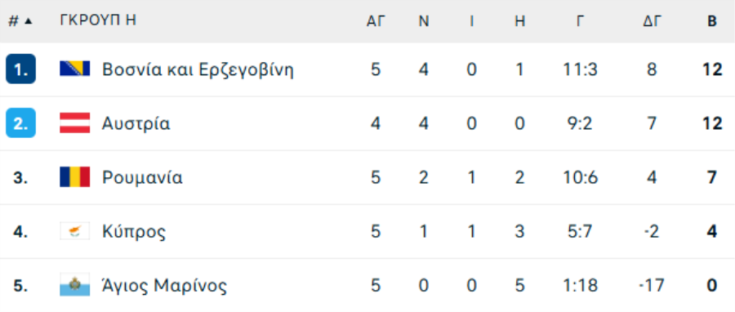
Task: Select the Κύπρος team name
Action: tap(134, 231)
